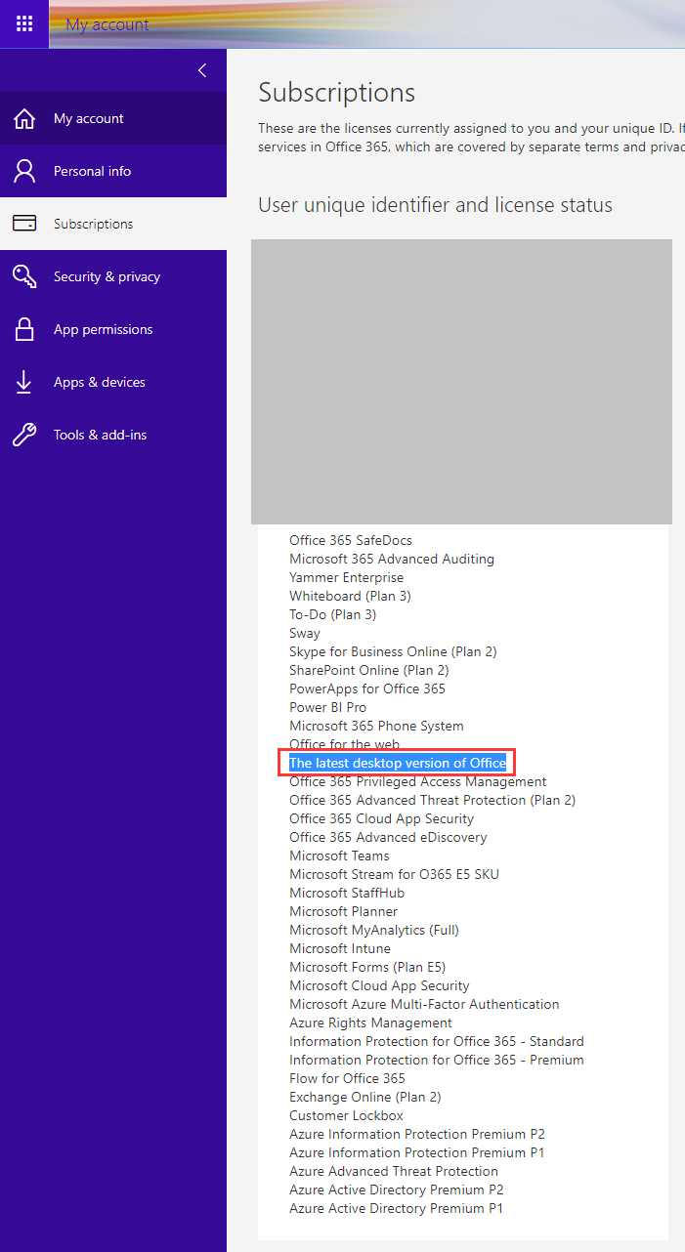Click the User unique identifier and license status heading
Image resolution: width=685 pixels, height=1252 pixels.
435,205
